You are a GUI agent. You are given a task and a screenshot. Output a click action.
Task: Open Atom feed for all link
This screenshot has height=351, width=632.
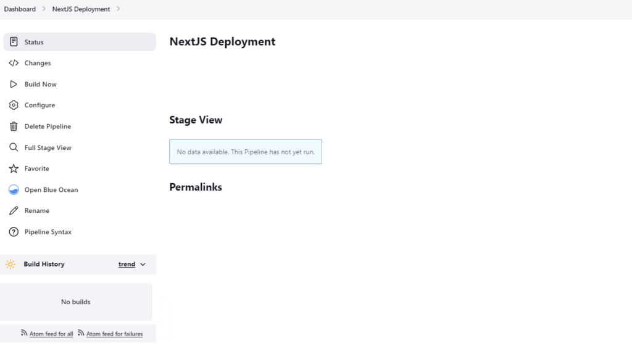click(x=51, y=334)
